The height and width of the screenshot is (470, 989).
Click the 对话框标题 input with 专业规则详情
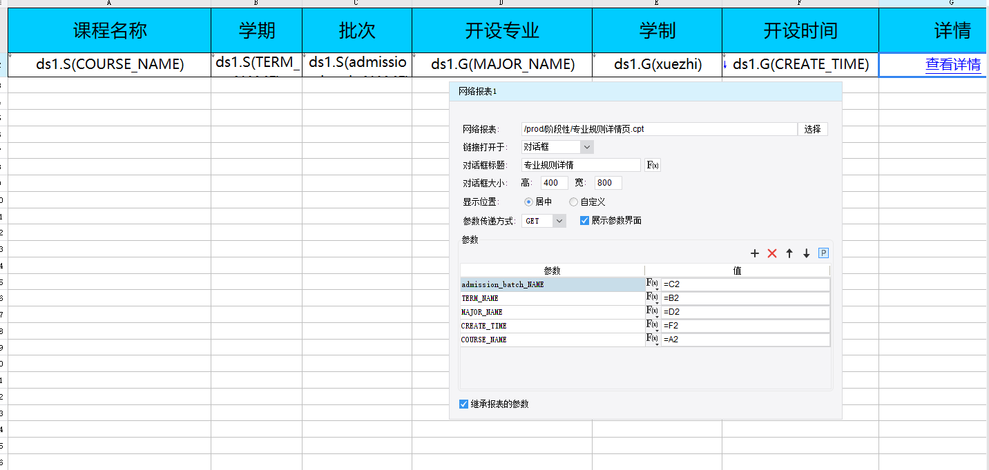click(581, 165)
